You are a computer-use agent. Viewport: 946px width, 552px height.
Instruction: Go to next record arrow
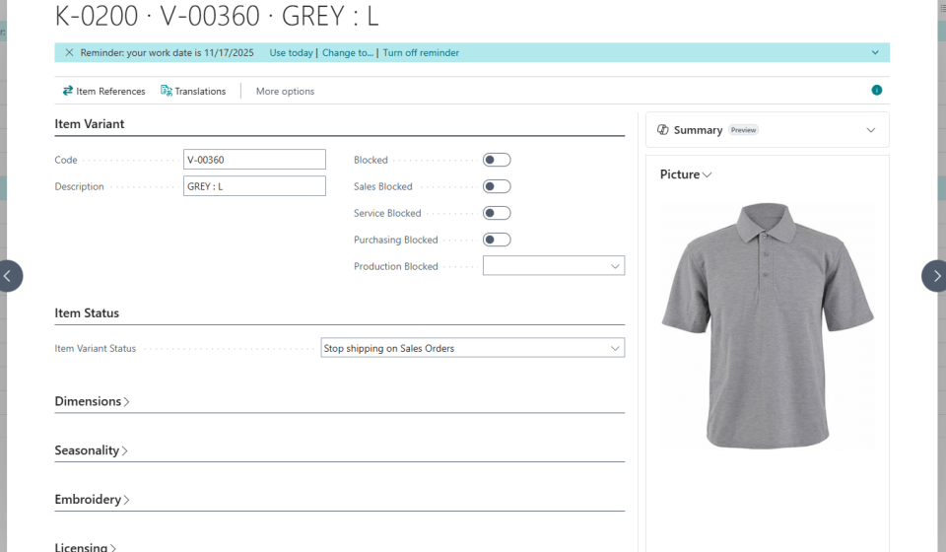[934, 276]
